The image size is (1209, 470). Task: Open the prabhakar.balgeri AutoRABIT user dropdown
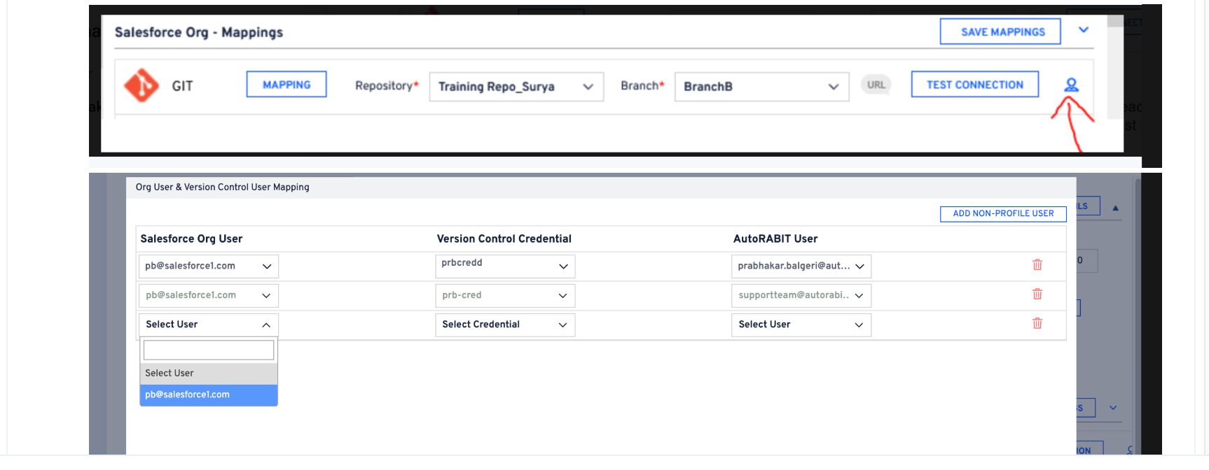(801, 266)
